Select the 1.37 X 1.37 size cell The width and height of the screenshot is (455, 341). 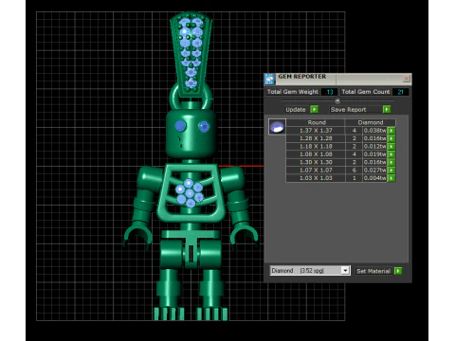pos(316,131)
